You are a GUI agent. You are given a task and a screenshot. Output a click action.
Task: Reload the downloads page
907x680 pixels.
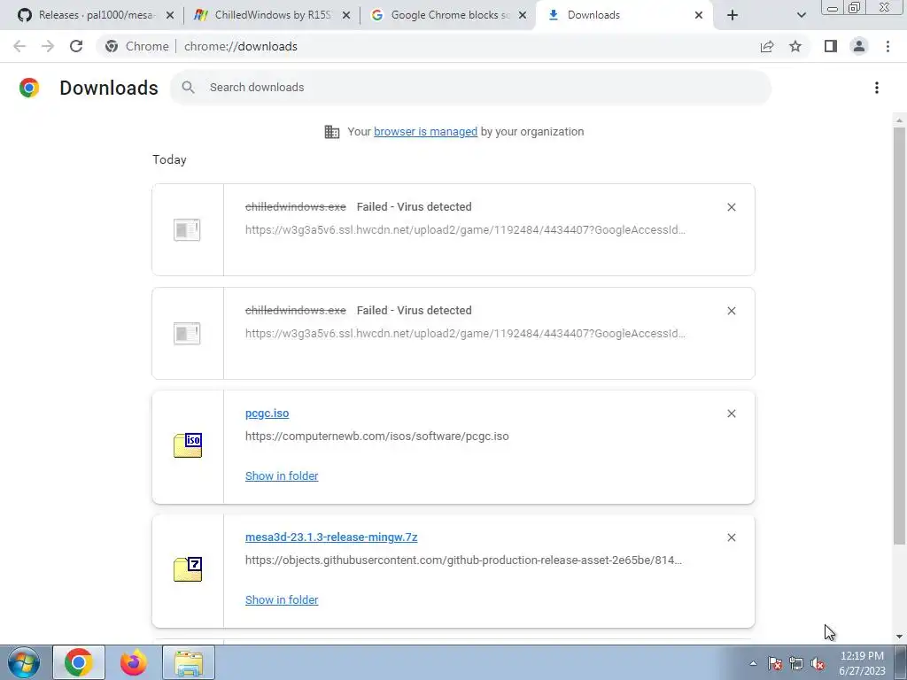(x=76, y=46)
